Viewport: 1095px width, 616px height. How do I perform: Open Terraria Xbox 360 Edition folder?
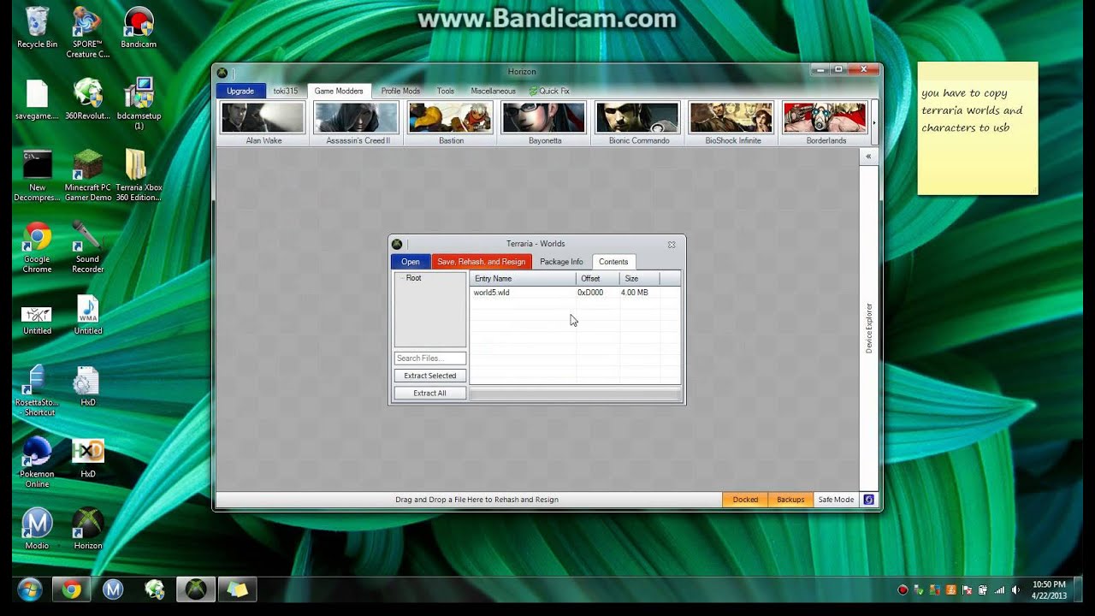point(139,176)
